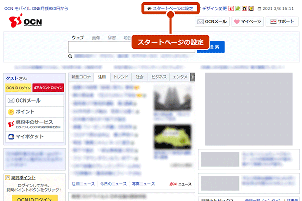The image size is (302, 201).
Task: Click the red dアカウントログイン button
Action: tap(48, 88)
